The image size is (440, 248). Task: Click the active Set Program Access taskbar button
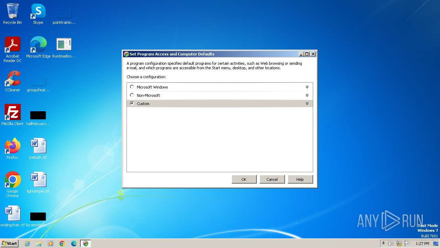pos(86,244)
